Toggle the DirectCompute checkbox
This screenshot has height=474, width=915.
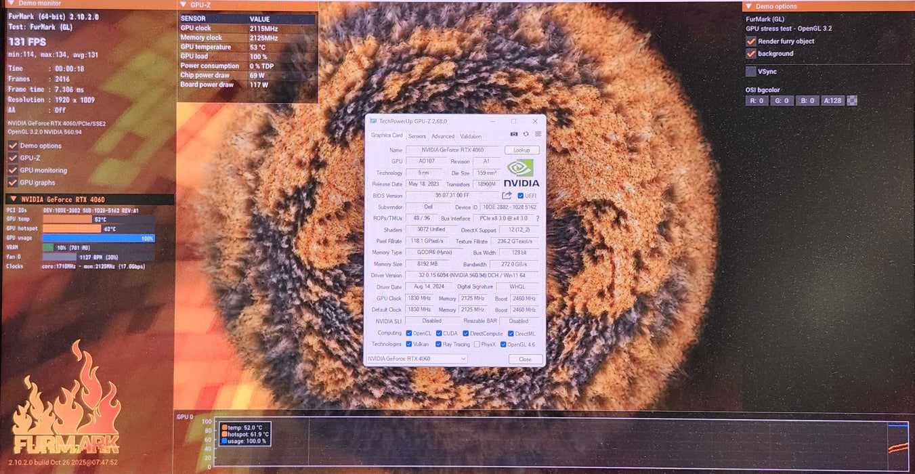click(x=466, y=333)
